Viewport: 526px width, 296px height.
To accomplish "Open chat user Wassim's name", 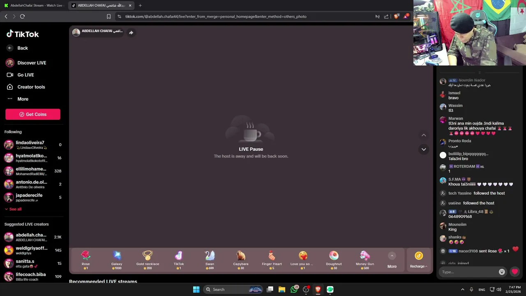I will (x=455, y=106).
